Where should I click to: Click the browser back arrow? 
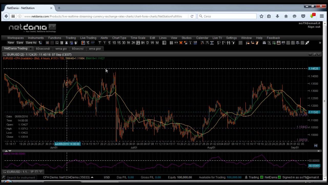point(6,16)
